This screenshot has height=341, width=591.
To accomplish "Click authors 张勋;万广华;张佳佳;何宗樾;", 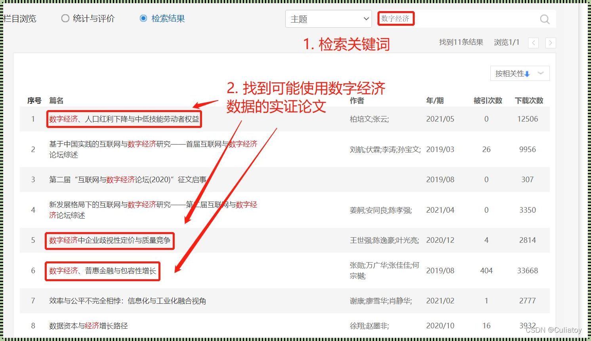I will [x=384, y=271].
